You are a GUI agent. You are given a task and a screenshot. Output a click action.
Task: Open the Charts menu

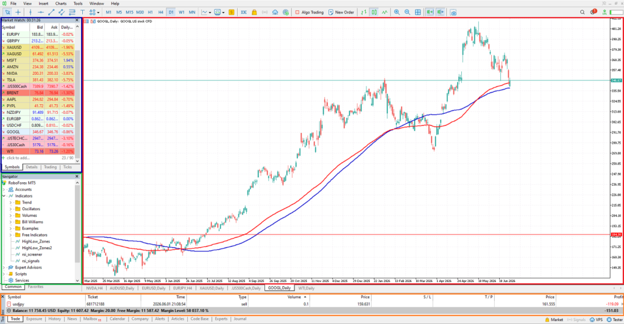pyautogui.click(x=61, y=4)
